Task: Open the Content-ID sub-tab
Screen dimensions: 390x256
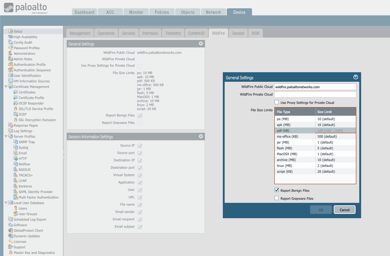Action: (196, 33)
